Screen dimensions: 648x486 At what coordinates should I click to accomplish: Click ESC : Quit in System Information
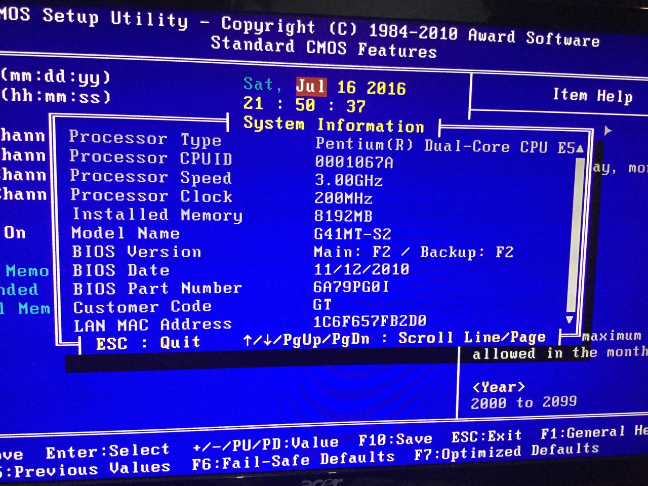coord(148,343)
